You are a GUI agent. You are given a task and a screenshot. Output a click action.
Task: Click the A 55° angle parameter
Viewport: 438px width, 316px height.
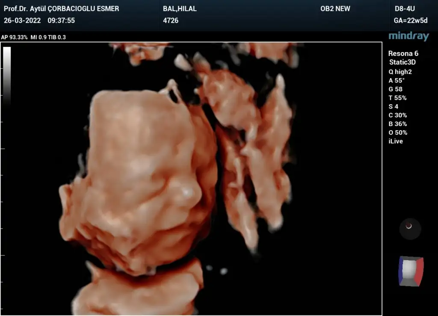coord(397,80)
